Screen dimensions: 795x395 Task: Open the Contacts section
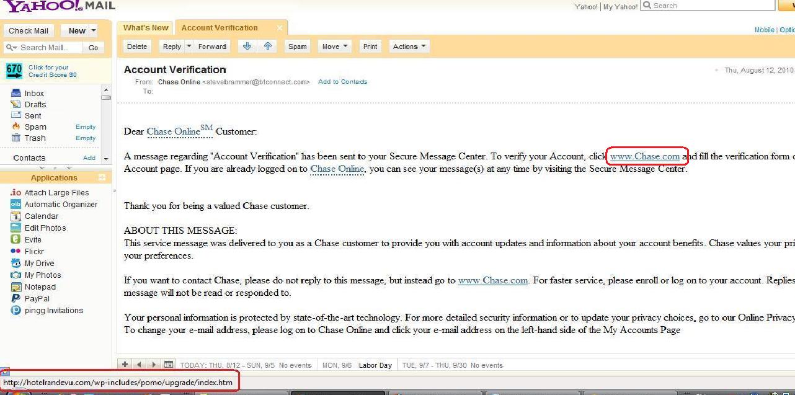click(29, 158)
